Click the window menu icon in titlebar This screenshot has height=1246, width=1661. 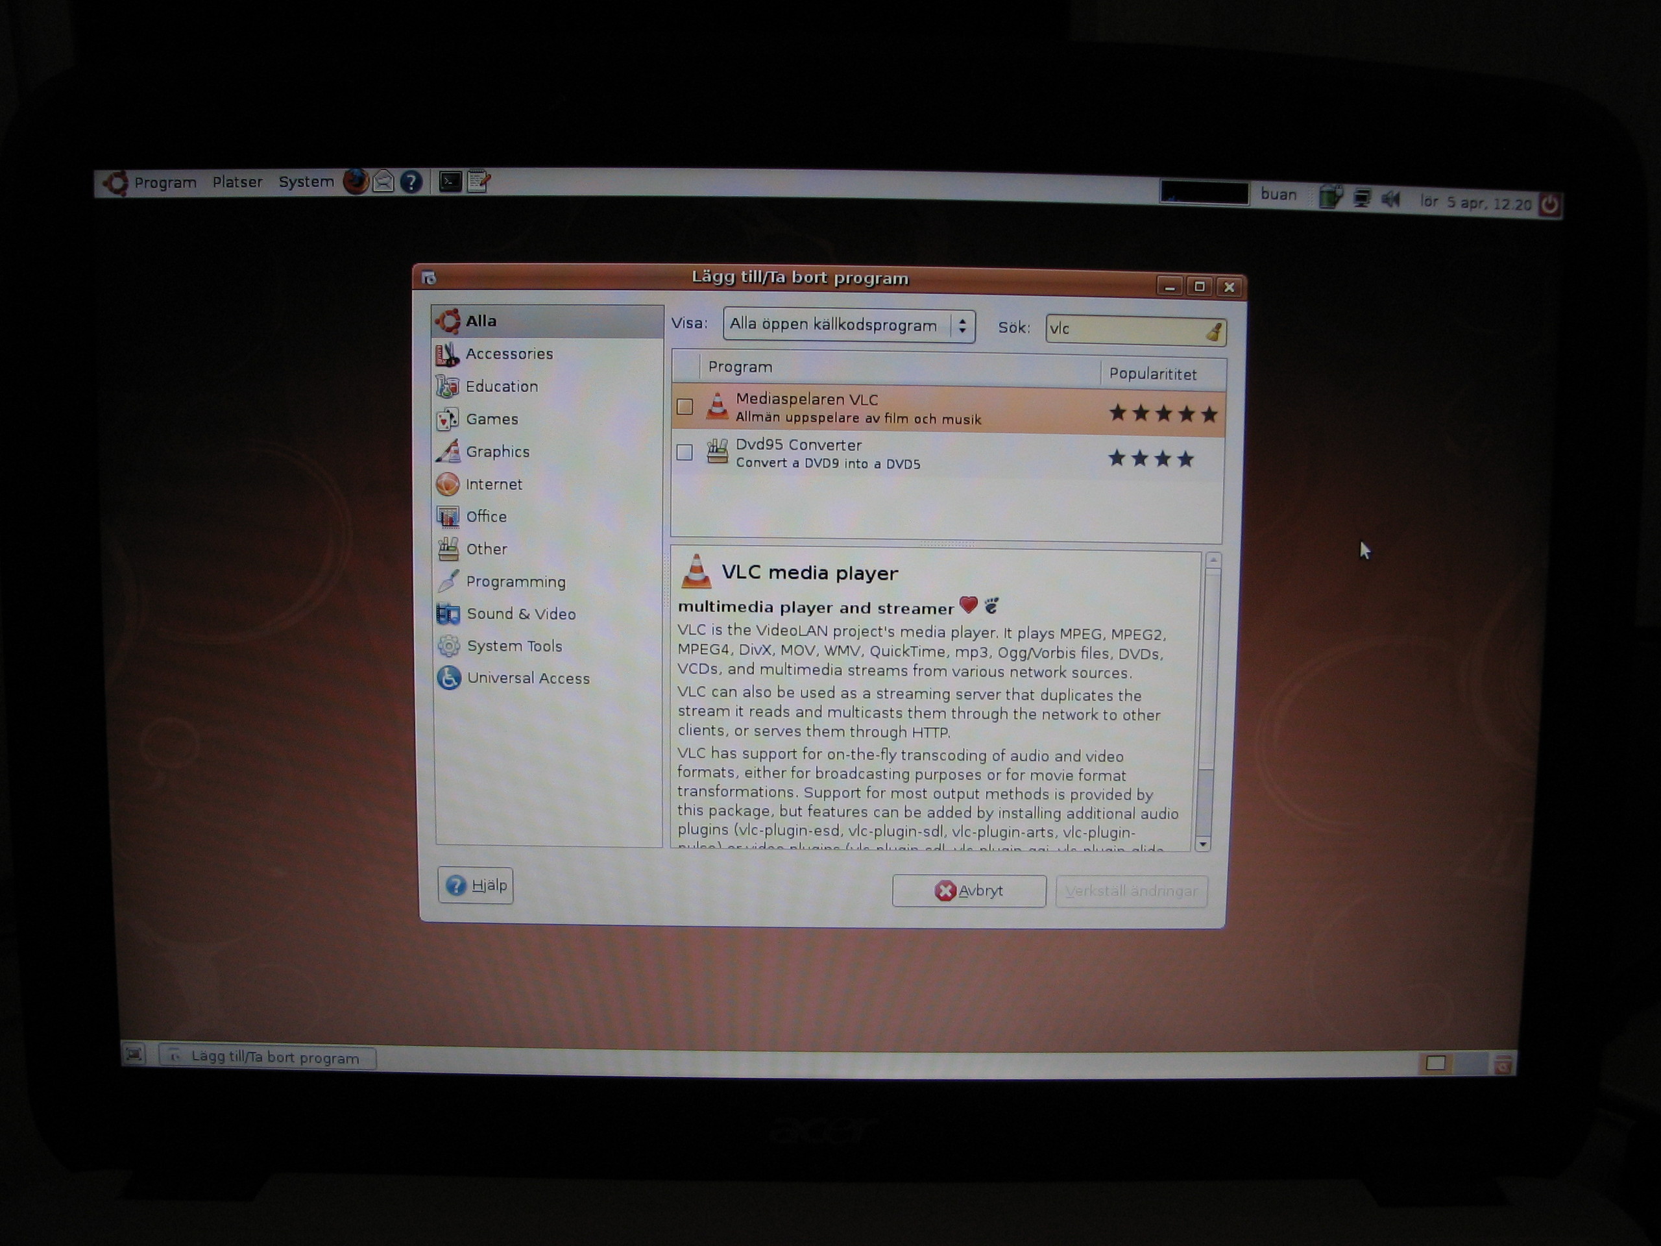click(x=429, y=278)
